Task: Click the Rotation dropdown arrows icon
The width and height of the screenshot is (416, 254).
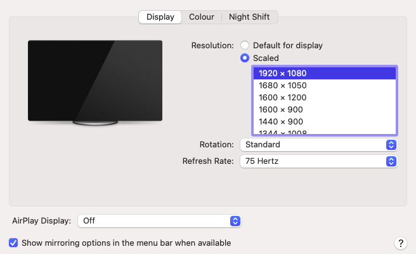Action: pos(391,145)
